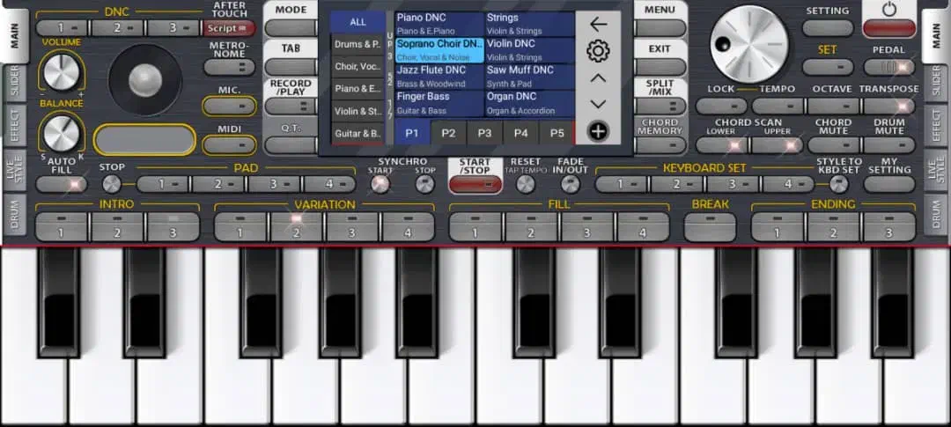Open the left SLIDER side tab
The width and height of the screenshot is (951, 427).
point(13,82)
